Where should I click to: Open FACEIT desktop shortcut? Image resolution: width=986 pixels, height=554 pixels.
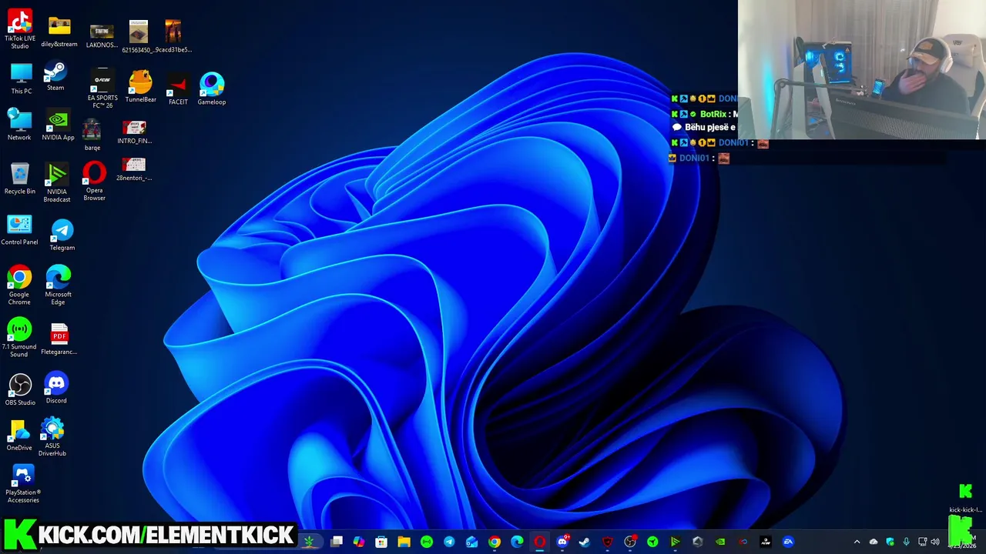178,89
